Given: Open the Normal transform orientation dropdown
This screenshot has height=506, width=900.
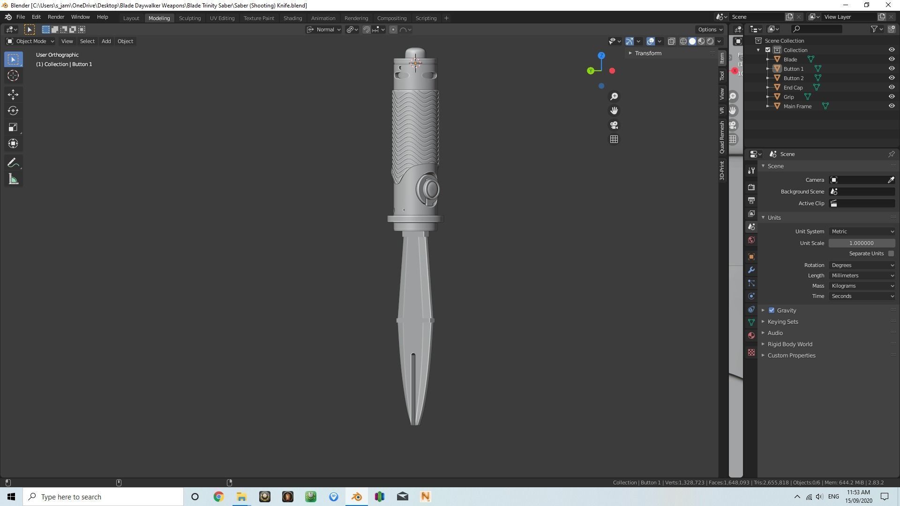Looking at the screenshot, I should coord(324,30).
